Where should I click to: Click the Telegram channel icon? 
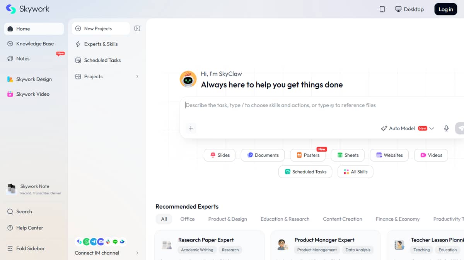tap(94, 242)
